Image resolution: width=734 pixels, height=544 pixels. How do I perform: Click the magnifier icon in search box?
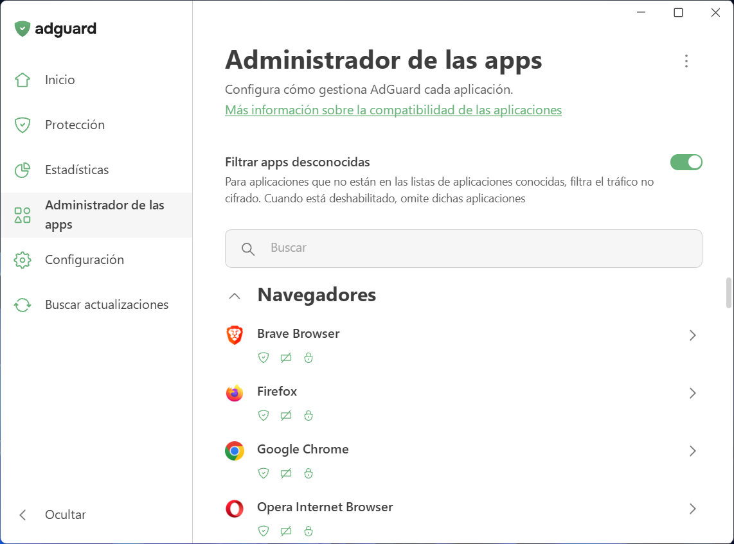(248, 249)
